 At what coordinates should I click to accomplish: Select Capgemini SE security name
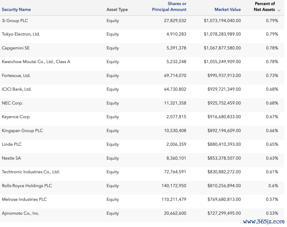pyautogui.click(x=16, y=48)
